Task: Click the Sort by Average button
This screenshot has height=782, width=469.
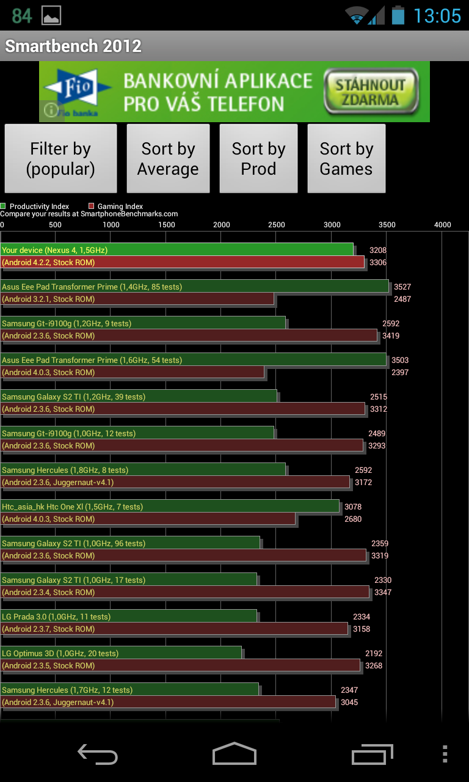Action: [x=168, y=159]
